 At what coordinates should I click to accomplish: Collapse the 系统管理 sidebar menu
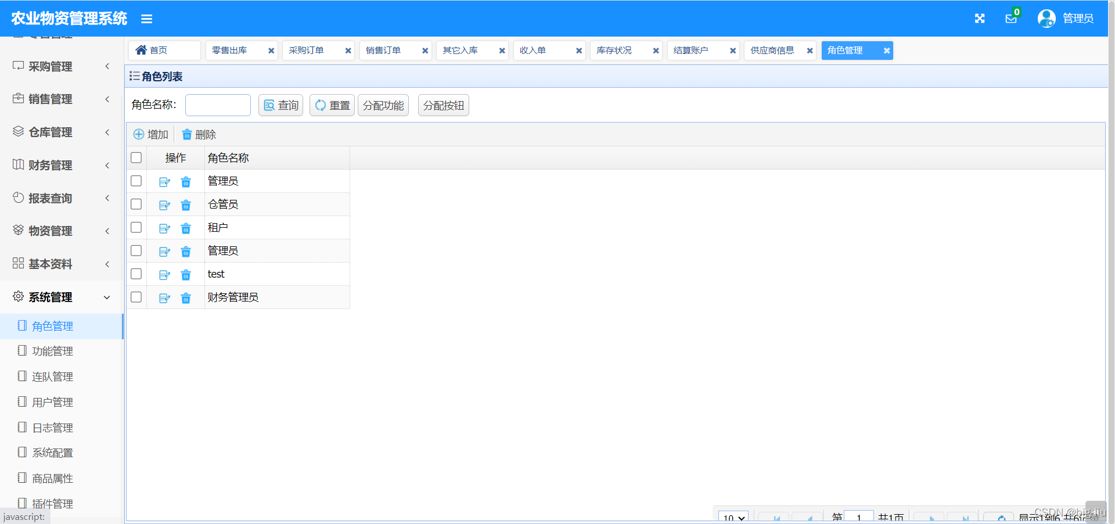(x=62, y=297)
